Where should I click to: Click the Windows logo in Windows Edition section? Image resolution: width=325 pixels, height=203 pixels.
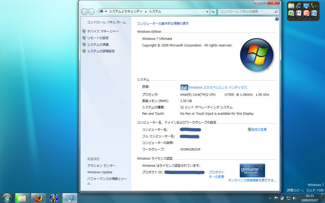point(257,55)
